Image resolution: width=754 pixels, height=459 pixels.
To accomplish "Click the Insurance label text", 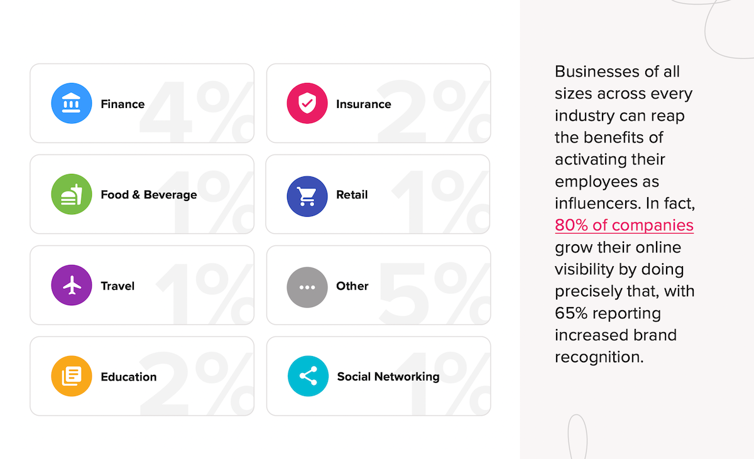I will point(363,104).
